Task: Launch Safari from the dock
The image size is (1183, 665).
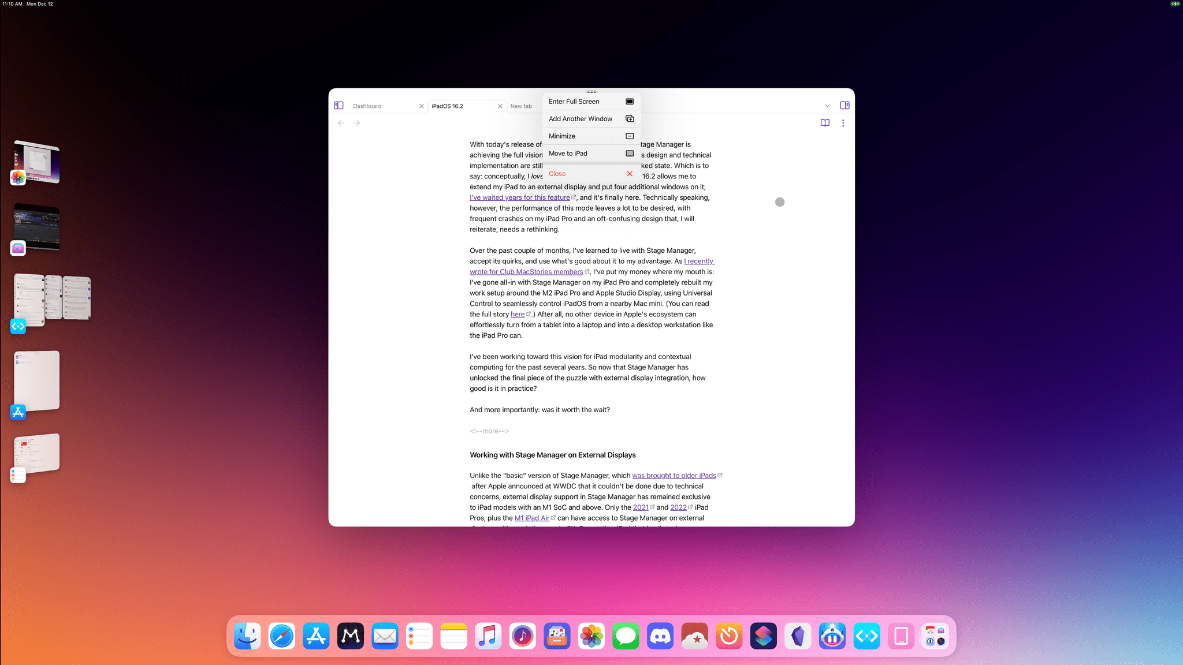Action: coord(282,636)
